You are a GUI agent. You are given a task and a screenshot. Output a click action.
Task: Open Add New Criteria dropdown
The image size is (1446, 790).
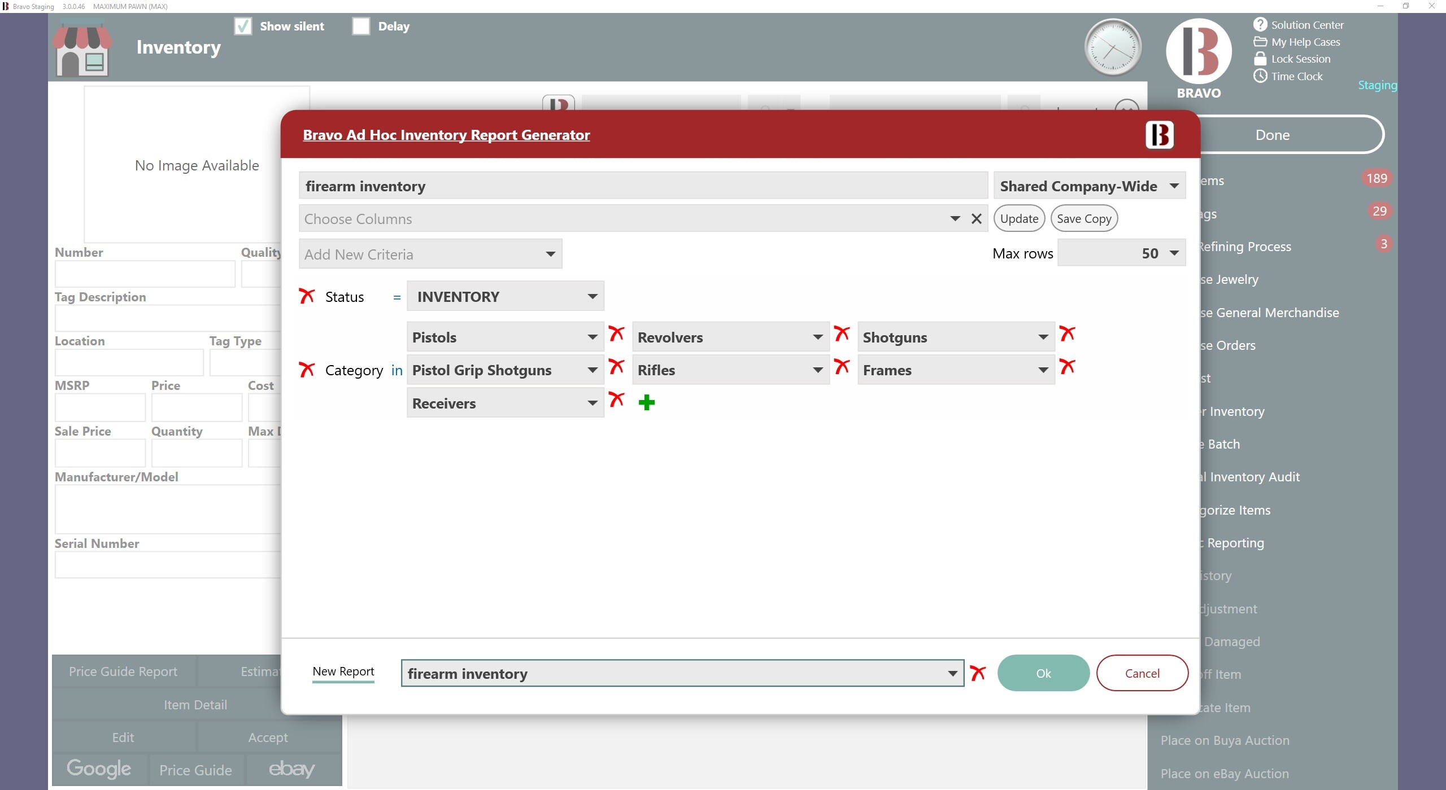coord(430,254)
